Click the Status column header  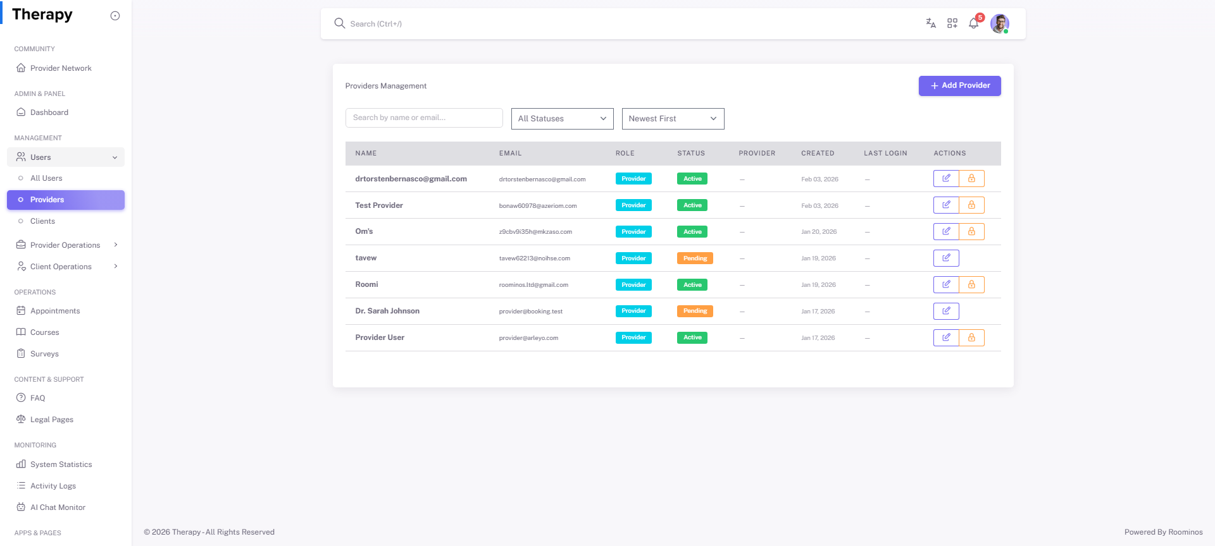[691, 154]
